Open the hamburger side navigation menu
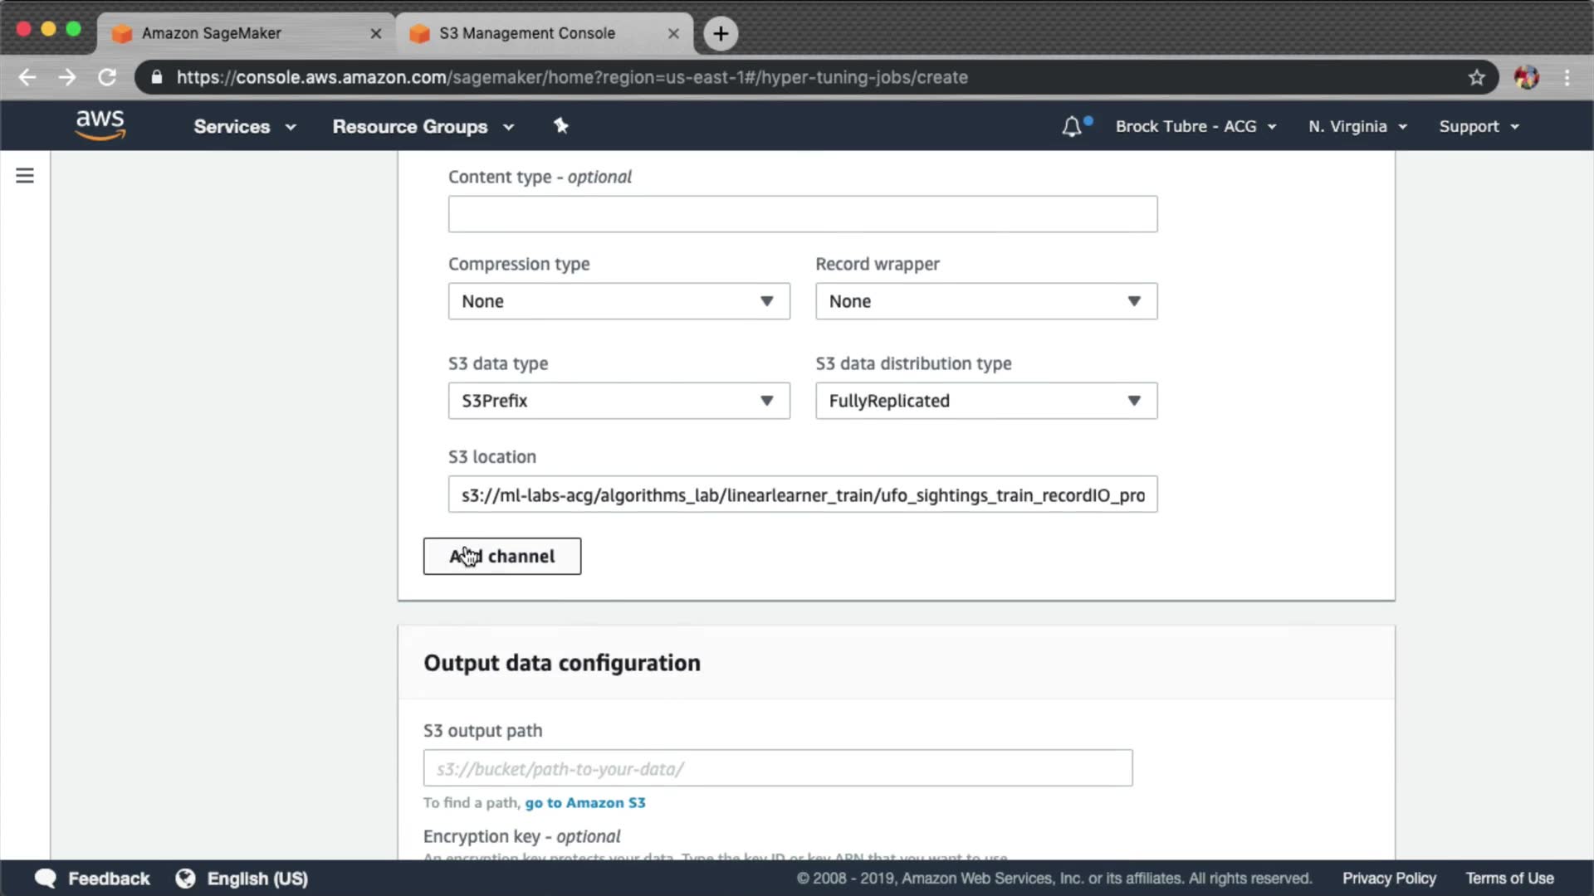 (25, 176)
